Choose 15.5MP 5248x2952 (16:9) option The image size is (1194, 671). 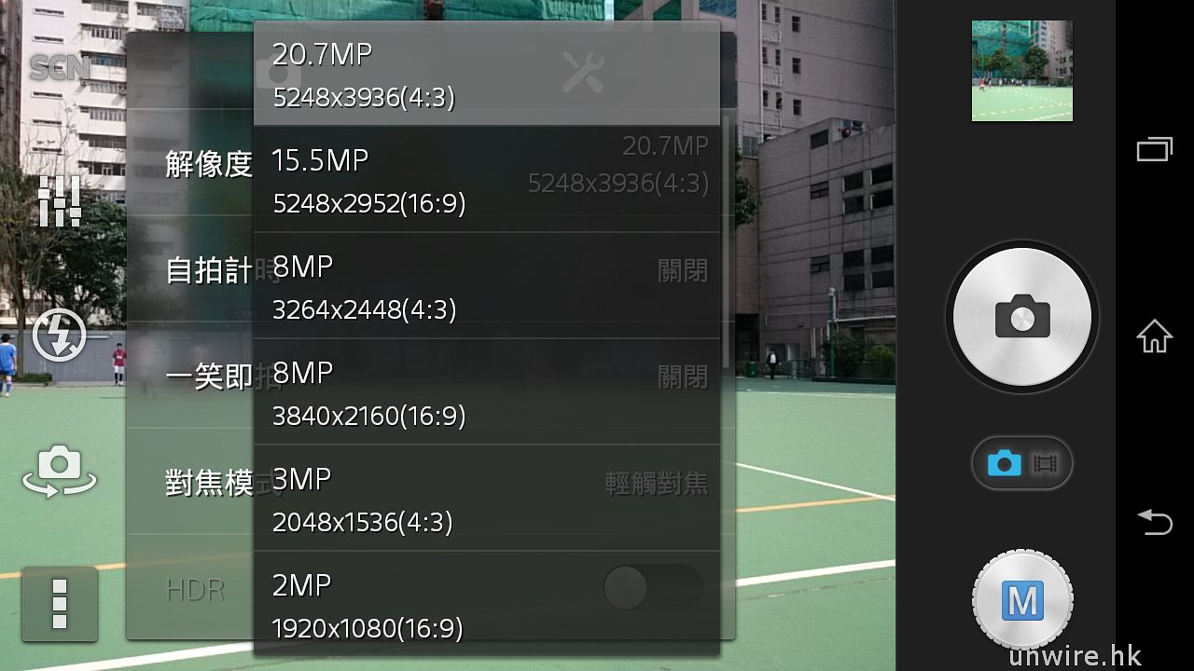487,180
